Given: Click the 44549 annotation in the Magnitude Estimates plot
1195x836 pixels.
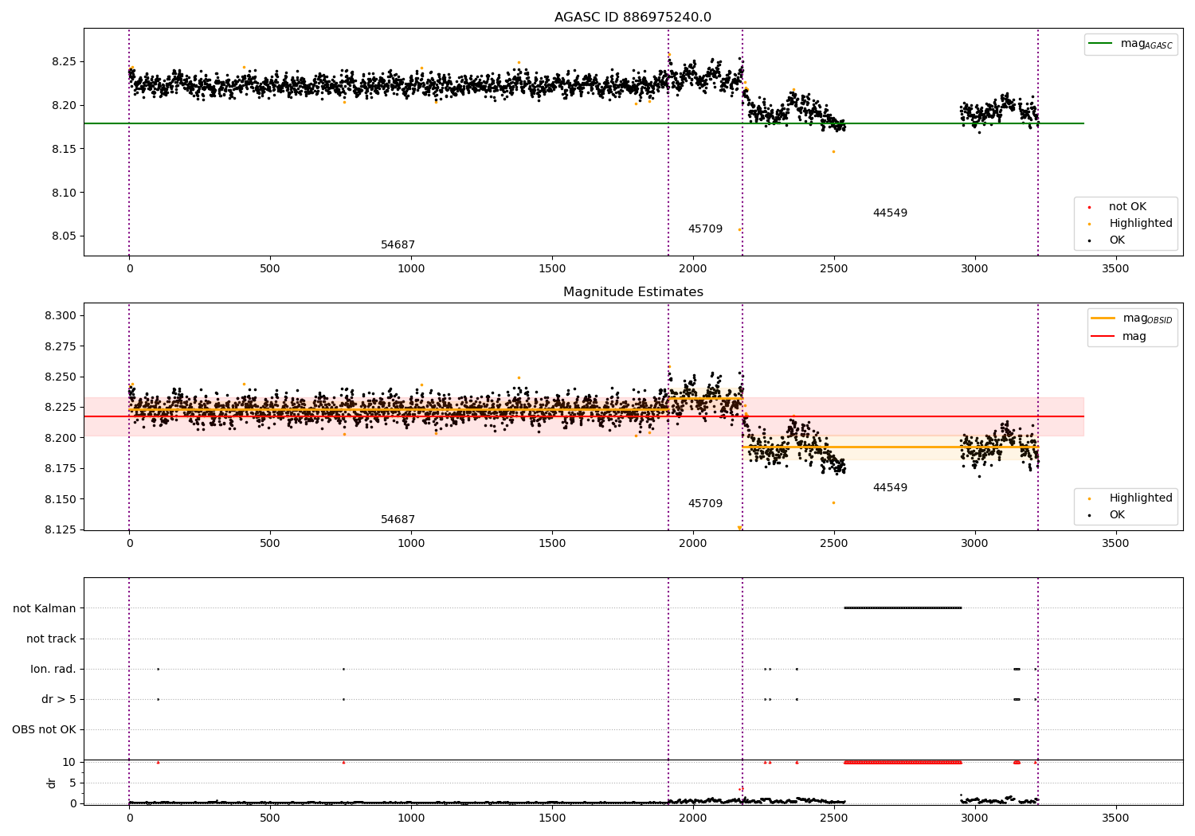Looking at the screenshot, I should tap(890, 488).
